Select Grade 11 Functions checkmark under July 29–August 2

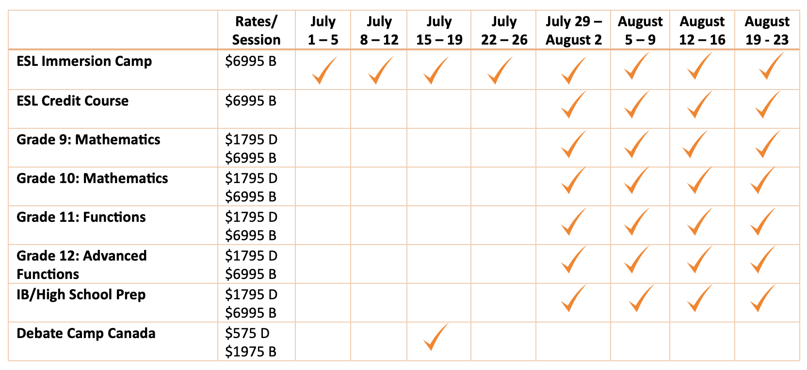coord(573,222)
